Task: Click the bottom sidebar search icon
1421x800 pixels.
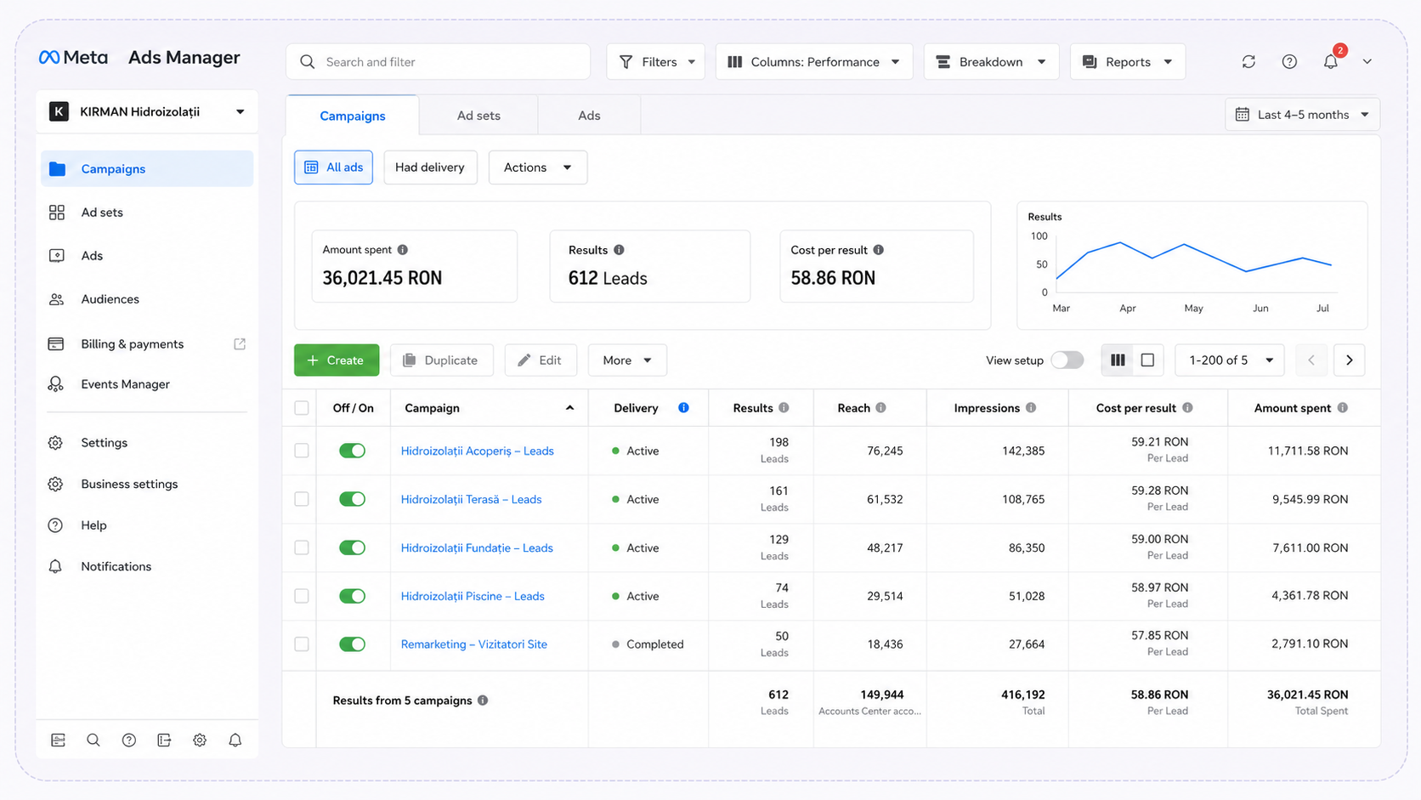Action: pos(93,740)
